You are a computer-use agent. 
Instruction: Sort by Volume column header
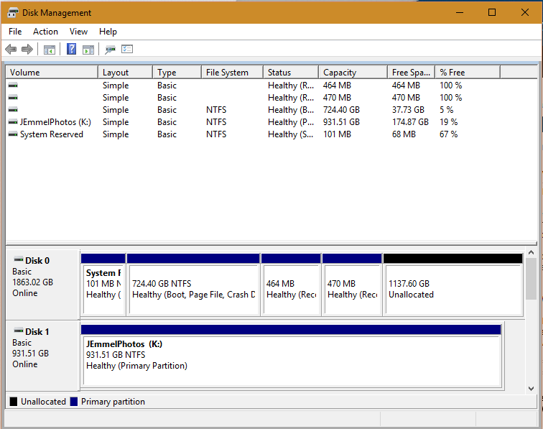[x=52, y=73]
